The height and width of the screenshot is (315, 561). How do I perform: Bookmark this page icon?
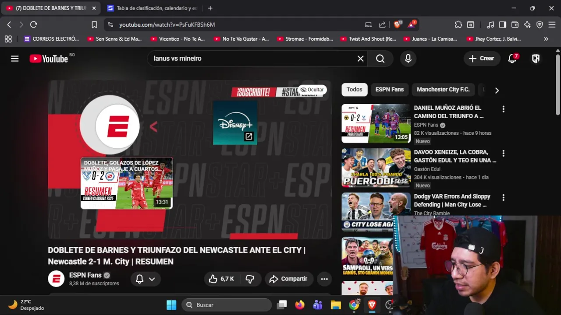(x=94, y=24)
